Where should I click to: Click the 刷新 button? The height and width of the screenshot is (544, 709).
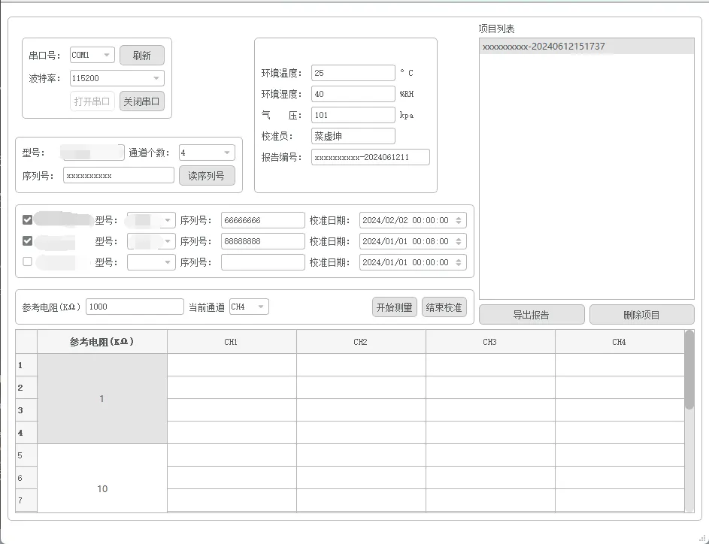(142, 55)
